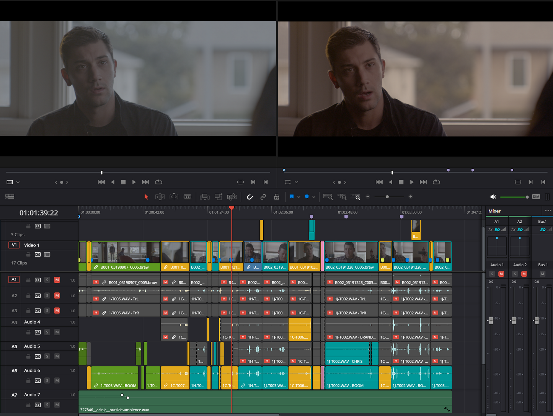Click the Position Lock padlock icon
553x416 pixels.
coord(276,197)
